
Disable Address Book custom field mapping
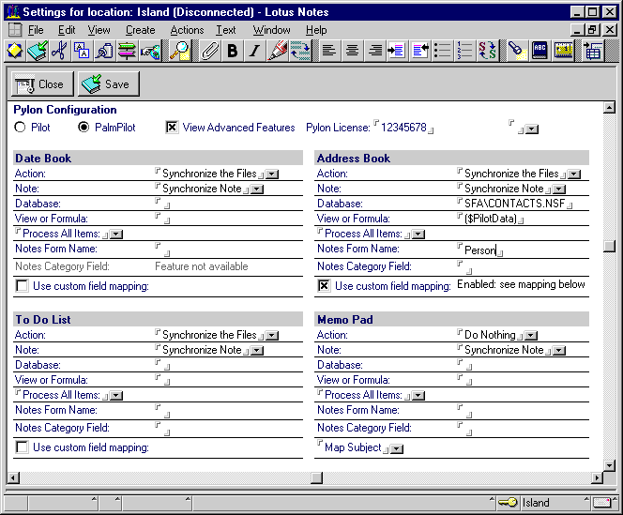pos(324,286)
